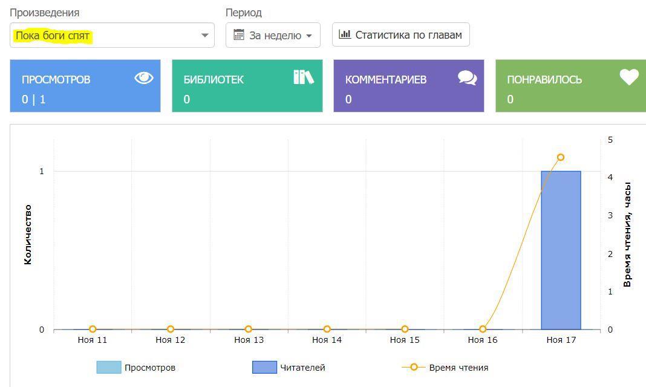Open the Комментариев statistics card
Image resolution: width=646 pixels, height=387 pixels.
pos(408,86)
